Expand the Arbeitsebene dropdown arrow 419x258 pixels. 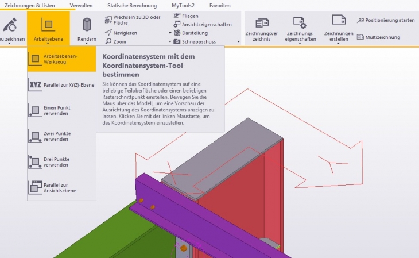[48, 43]
